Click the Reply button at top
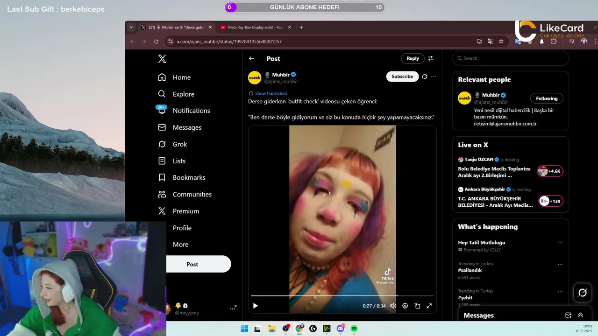This screenshot has width=598, height=336. point(413,58)
